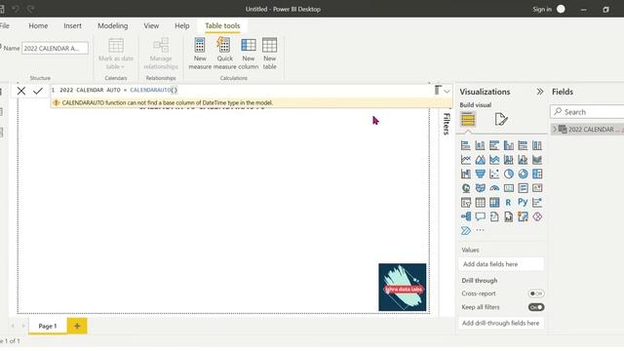
Task: Expand the Filters pane
Action: tap(447, 124)
